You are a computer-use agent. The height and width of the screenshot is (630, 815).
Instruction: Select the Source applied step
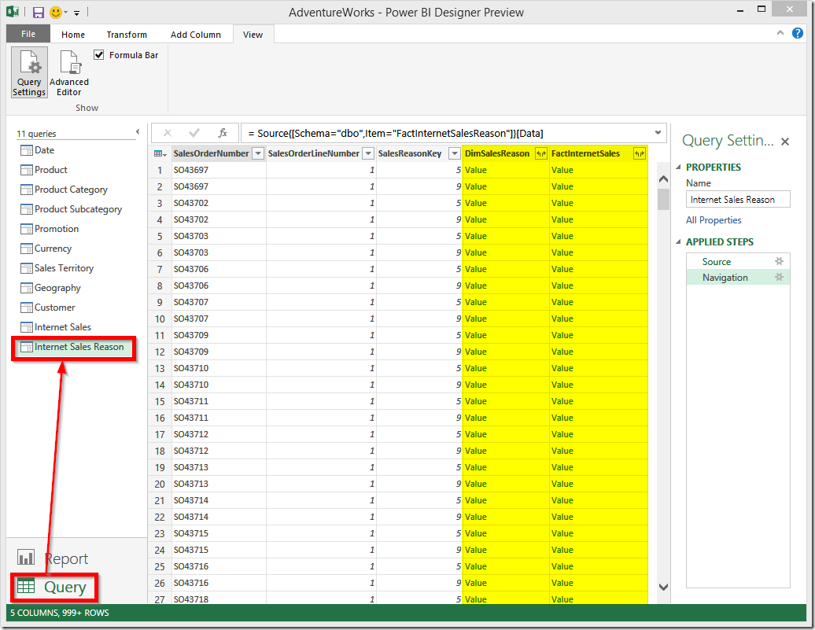click(738, 262)
